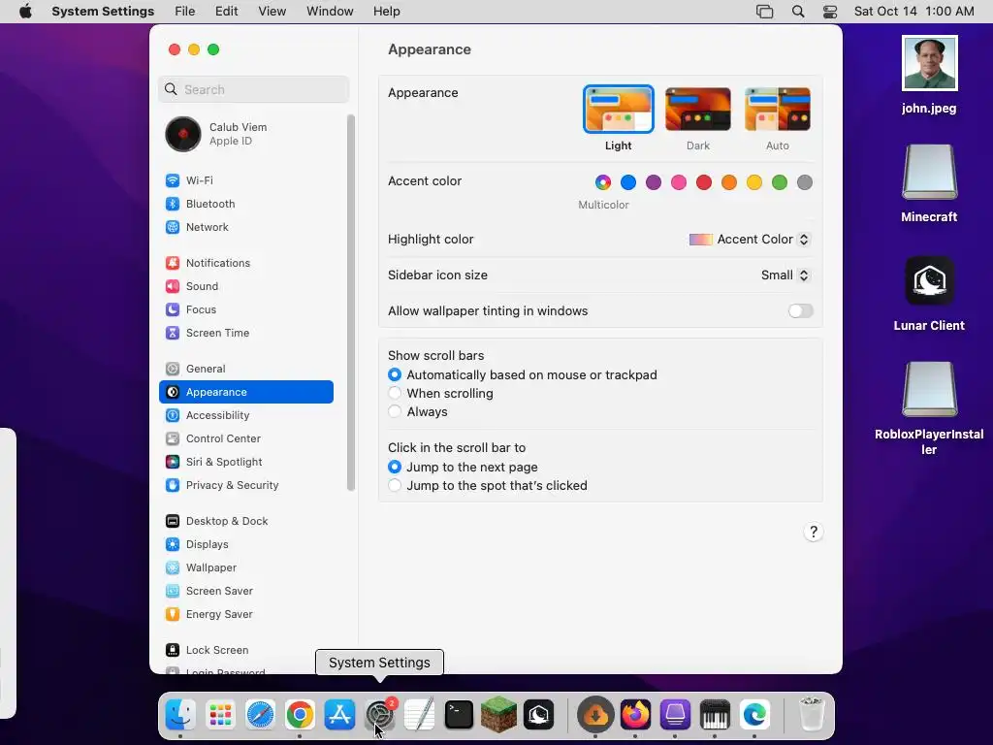Select the Light appearance thumbnail
This screenshot has height=745, width=993.
[618, 110]
